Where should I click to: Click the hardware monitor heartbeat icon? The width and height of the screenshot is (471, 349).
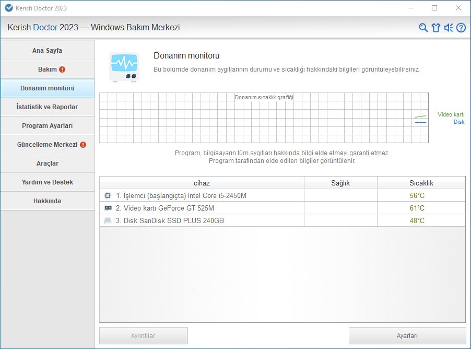[124, 67]
